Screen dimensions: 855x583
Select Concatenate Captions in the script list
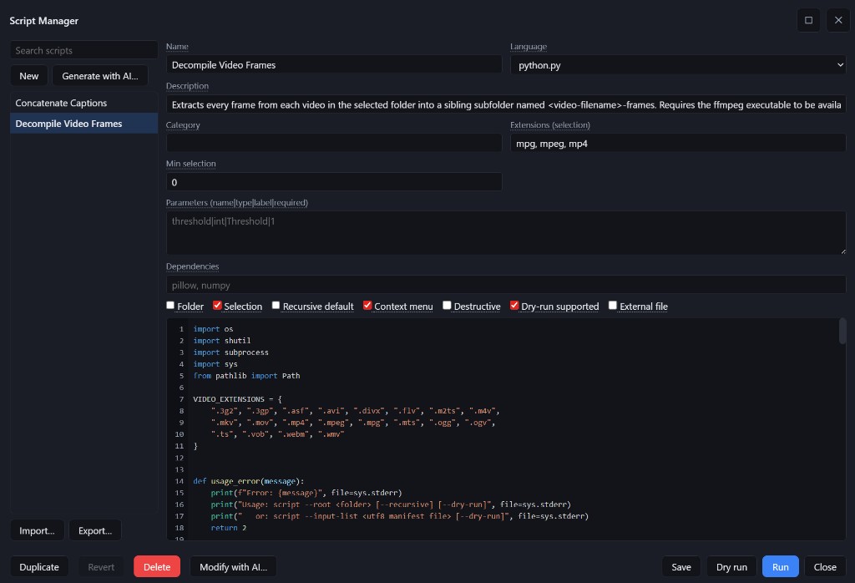(84, 103)
